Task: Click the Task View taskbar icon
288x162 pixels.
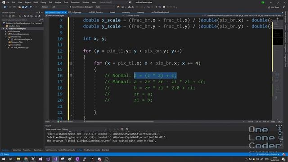Action: (x=11, y=159)
